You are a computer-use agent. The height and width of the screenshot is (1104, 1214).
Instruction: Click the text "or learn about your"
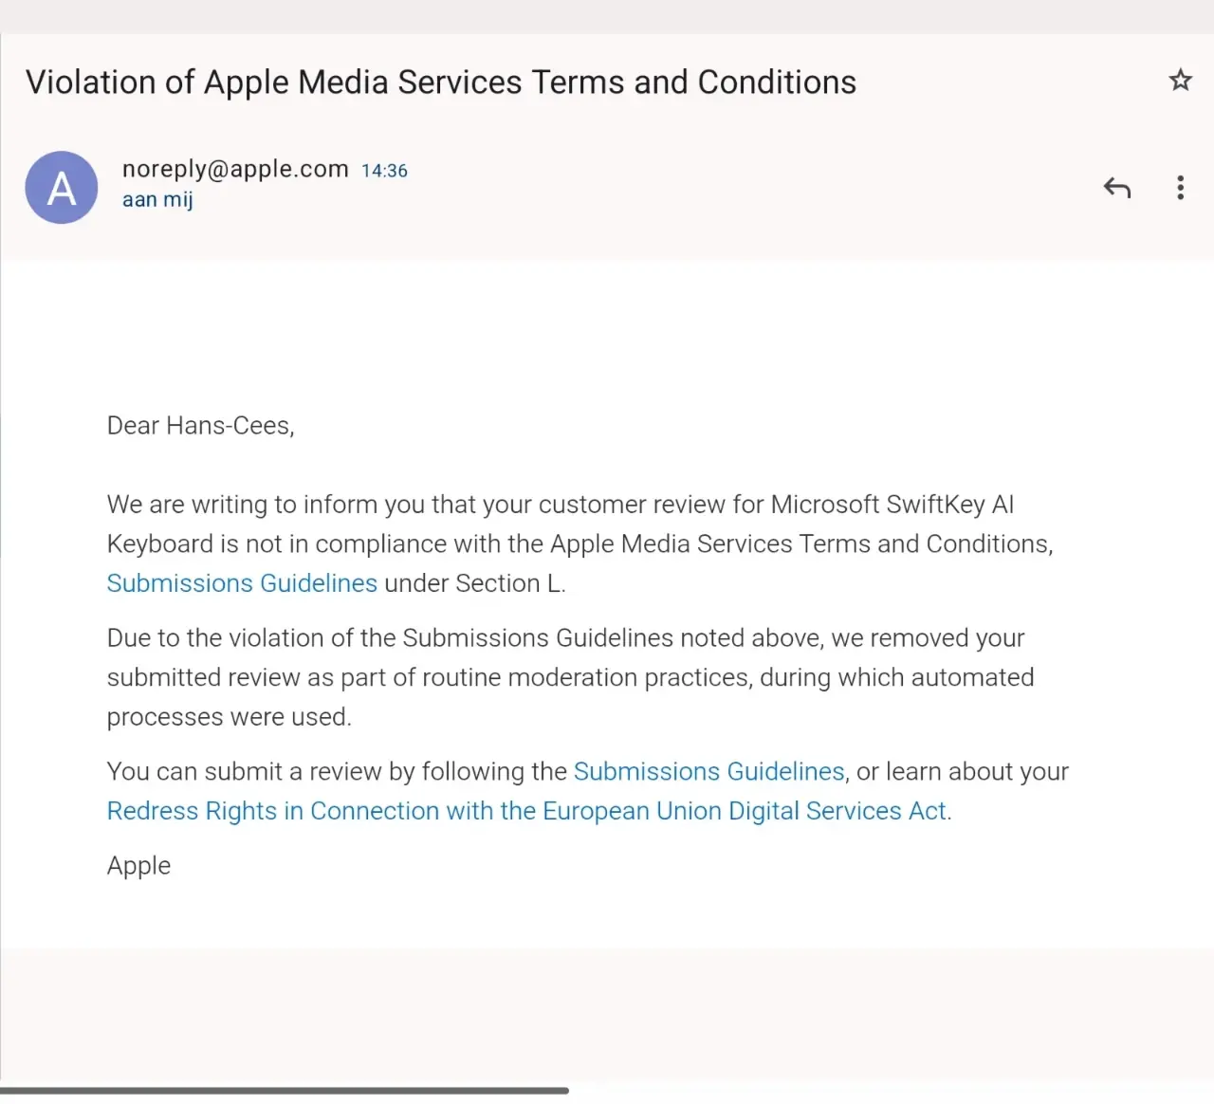[x=962, y=772]
